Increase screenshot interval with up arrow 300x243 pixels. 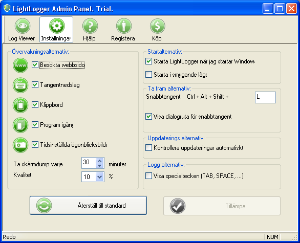99,161
